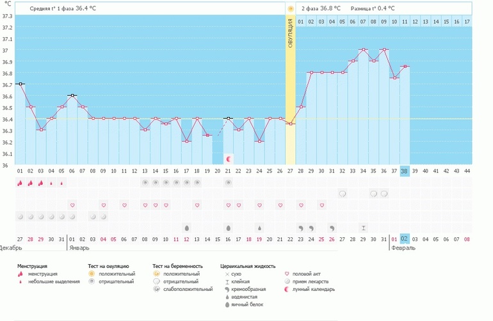Click the 37.0 temperature point on day 34

click(363, 49)
